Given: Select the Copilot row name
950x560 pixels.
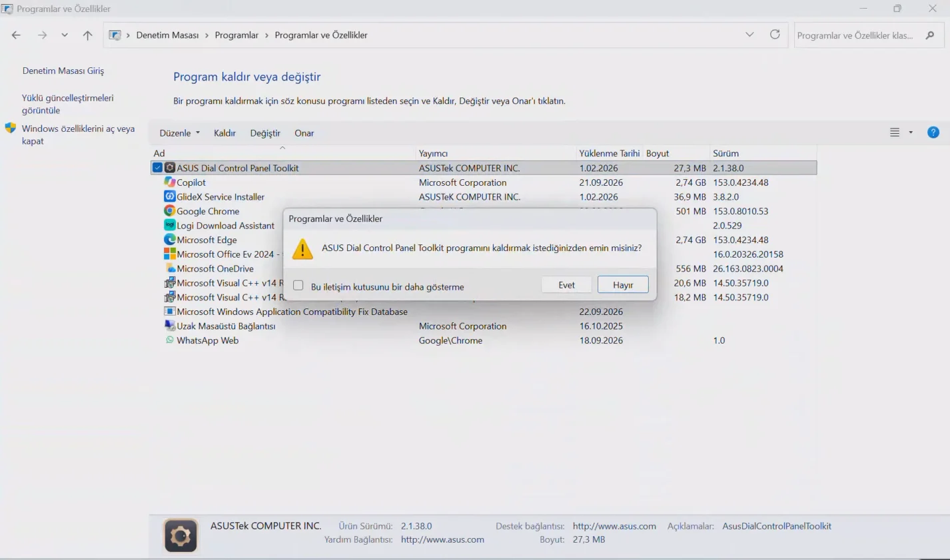Looking at the screenshot, I should (191, 182).
